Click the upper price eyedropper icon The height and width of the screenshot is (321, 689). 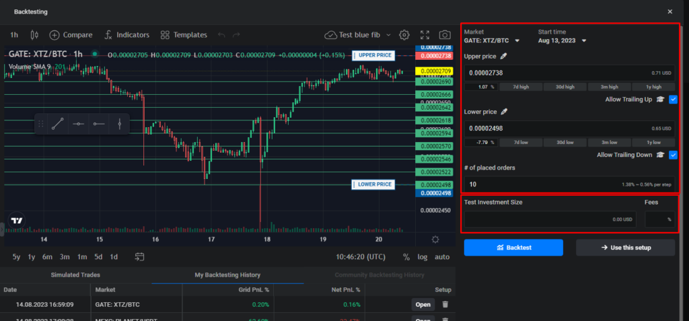click(x=504, y=56)
